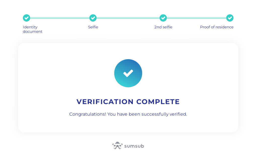Click the large verification complete checkmark

pos(128,73)
